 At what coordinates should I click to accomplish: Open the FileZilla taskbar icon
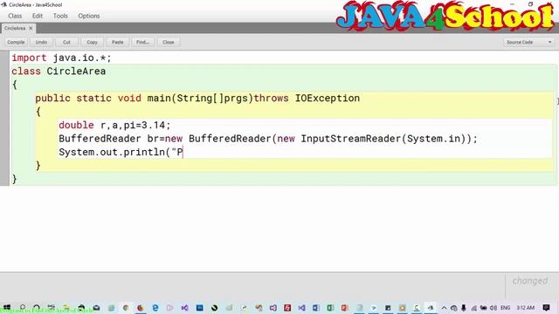tap(287, 308)
